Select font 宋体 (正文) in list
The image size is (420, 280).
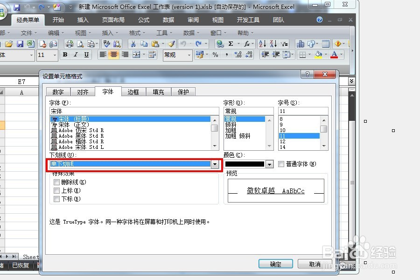131,125
